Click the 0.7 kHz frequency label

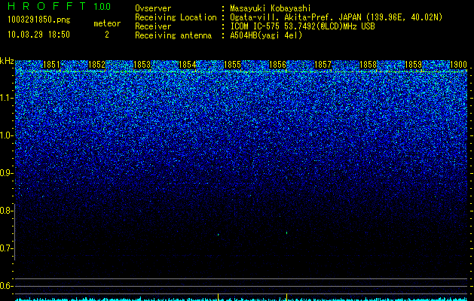click(6, 248)
